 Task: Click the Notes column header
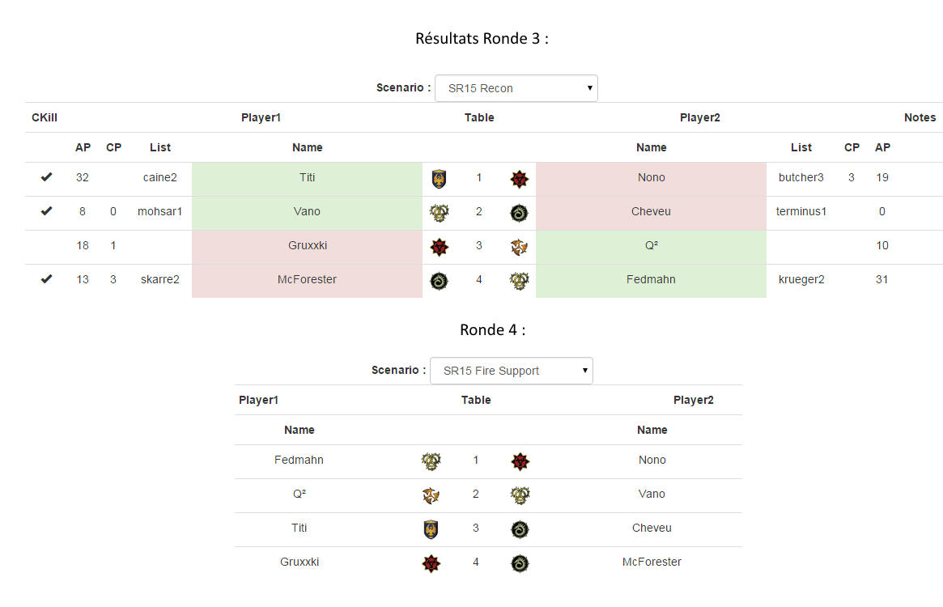pos(920,117)
